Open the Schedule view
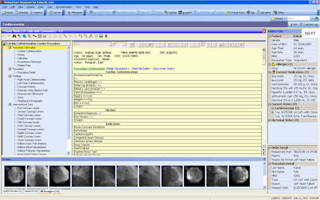This screenshot has width=320, height=200. [x=21, y=13]
